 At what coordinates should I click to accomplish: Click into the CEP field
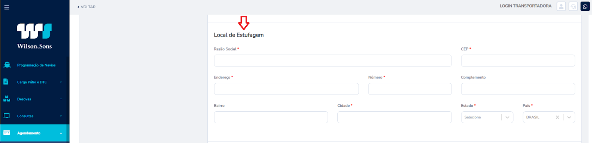[518, 60]
